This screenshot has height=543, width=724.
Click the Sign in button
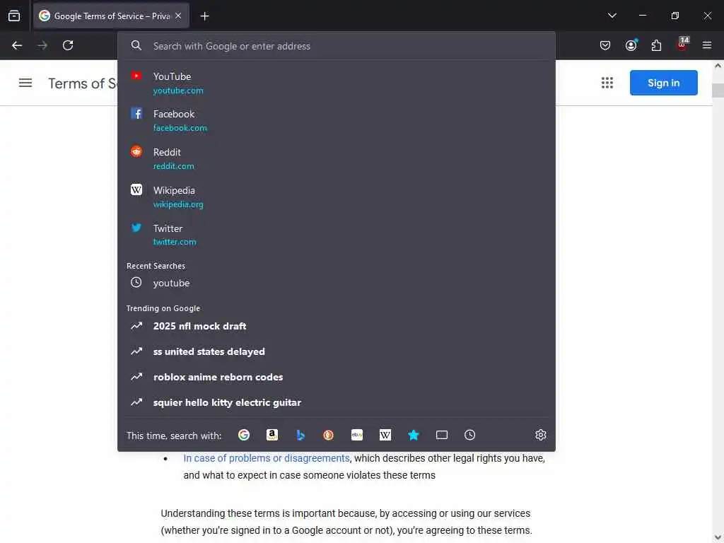(x=663, y=83)
